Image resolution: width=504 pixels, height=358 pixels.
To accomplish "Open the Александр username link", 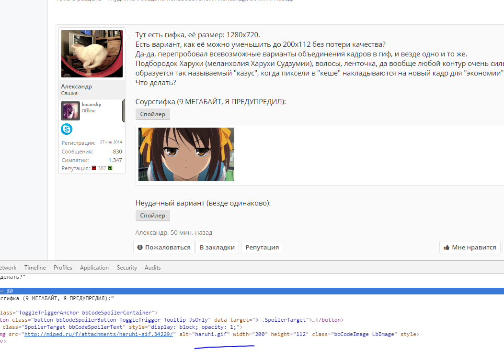I will click(77, 87).
